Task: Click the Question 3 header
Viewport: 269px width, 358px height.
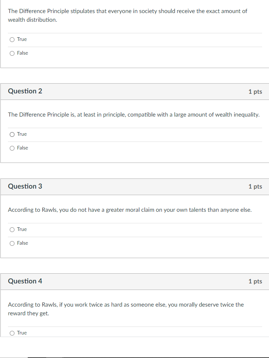Action: pyautogui.click(x=25, y=186)
